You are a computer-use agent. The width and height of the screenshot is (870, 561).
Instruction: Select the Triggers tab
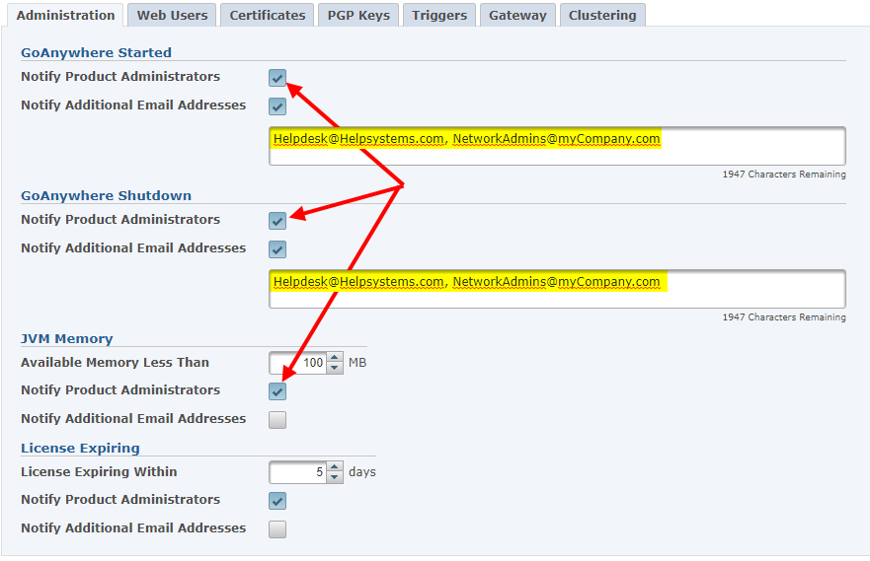439,15
